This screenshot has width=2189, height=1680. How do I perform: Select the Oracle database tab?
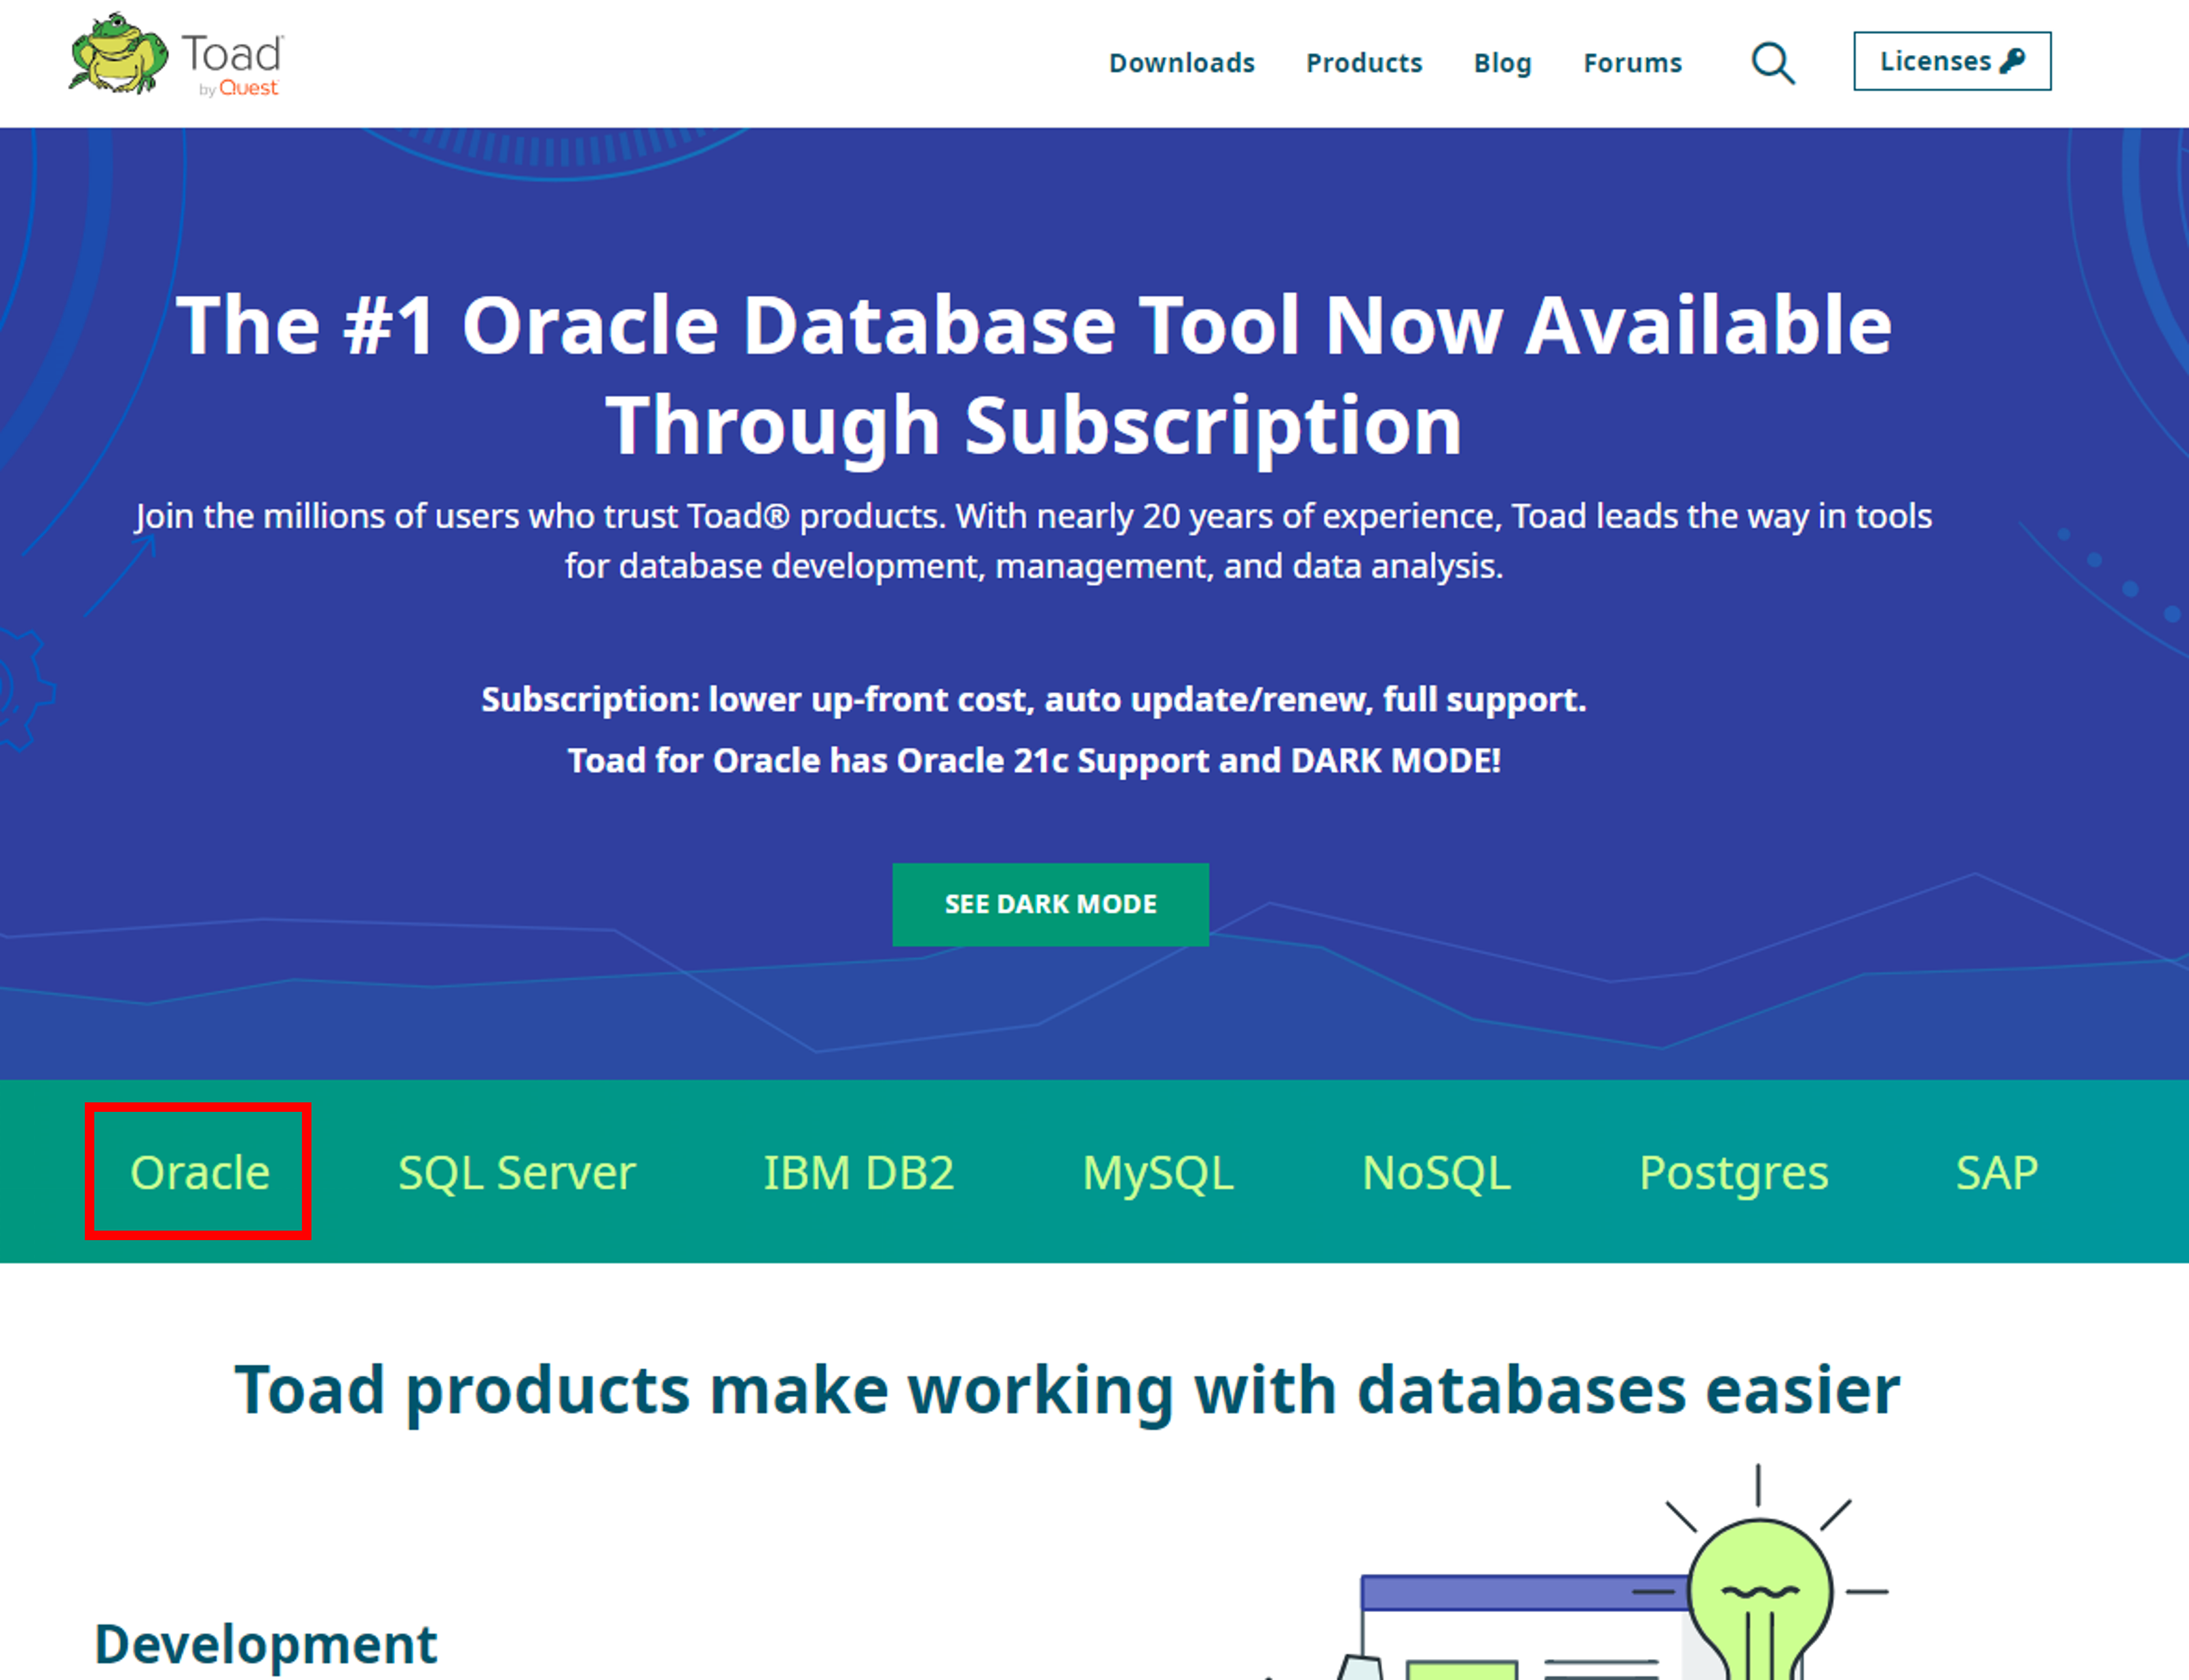pyautogui.click(x=199, y=1172)
